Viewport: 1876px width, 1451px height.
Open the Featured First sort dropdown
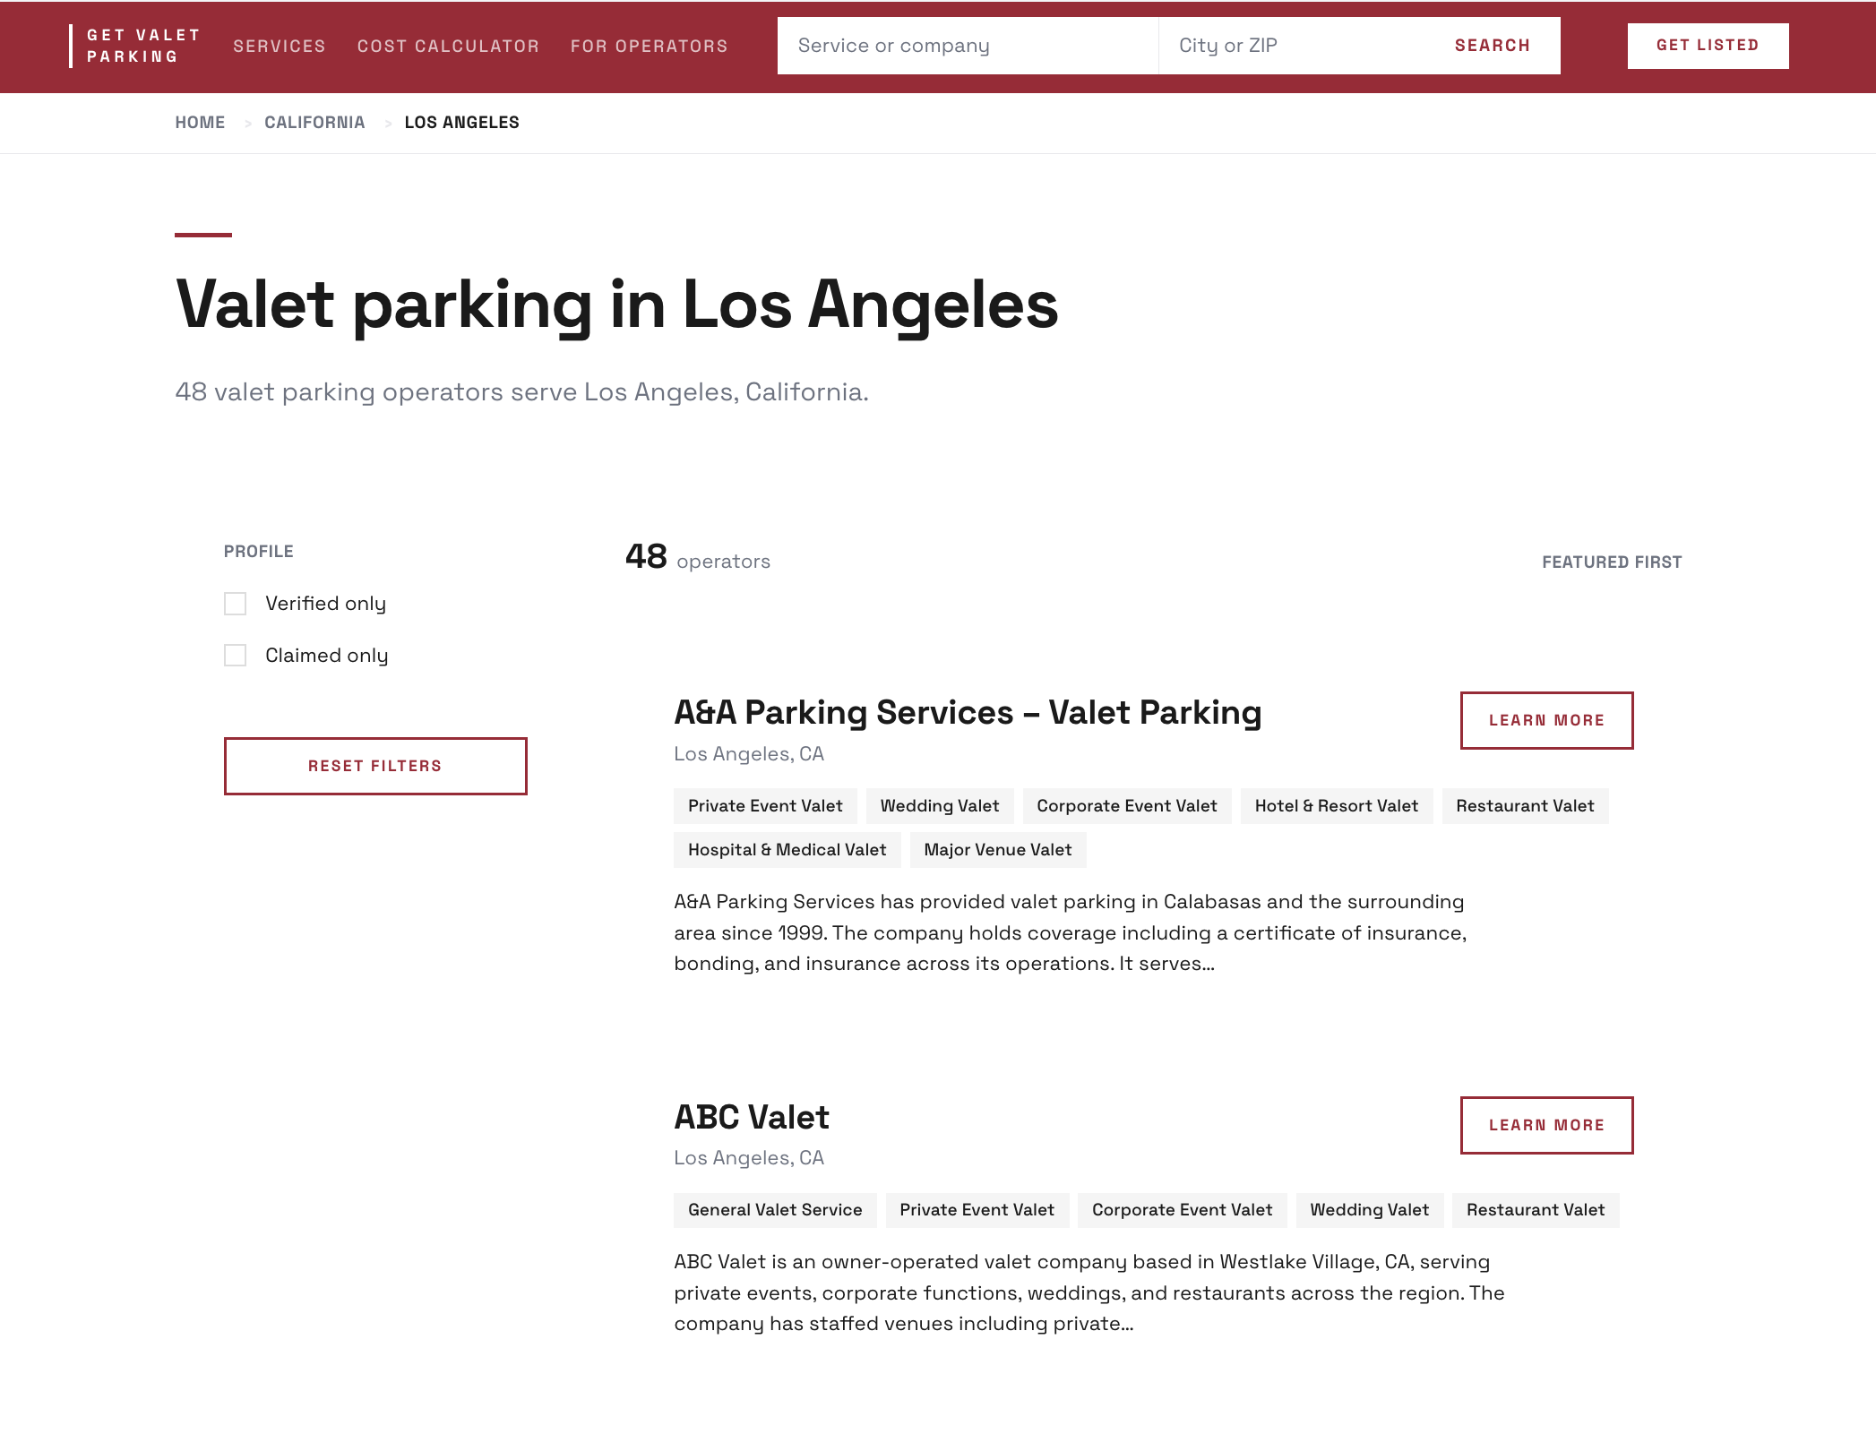1612,562
